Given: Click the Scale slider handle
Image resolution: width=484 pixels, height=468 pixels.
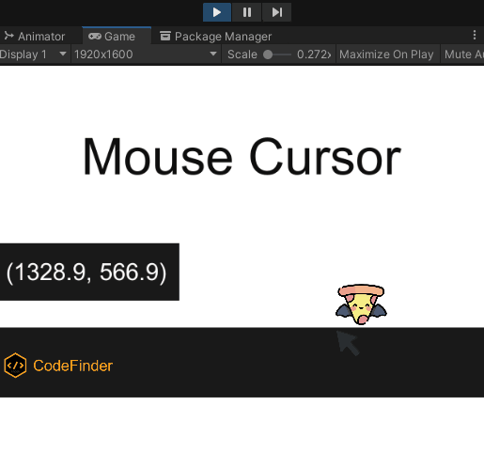Looking at the screenshot, I should [268, 55].
